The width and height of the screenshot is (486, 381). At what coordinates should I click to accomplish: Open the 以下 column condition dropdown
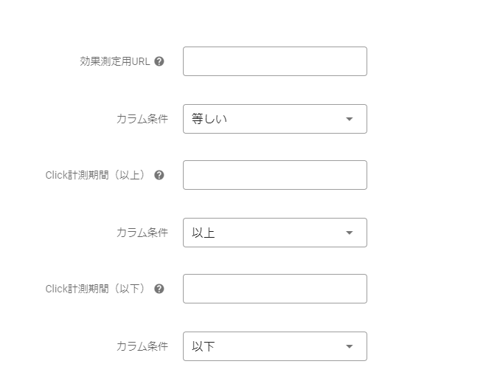pos(274,346)
